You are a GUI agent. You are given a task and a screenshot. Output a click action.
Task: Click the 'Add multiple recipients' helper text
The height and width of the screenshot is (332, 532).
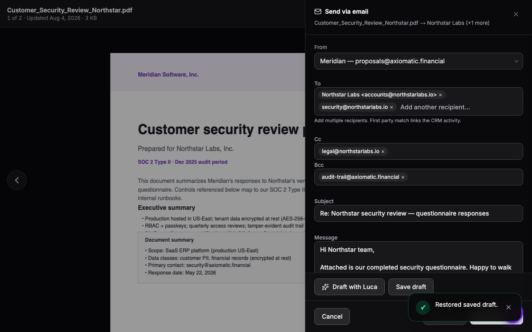point(388,120)
